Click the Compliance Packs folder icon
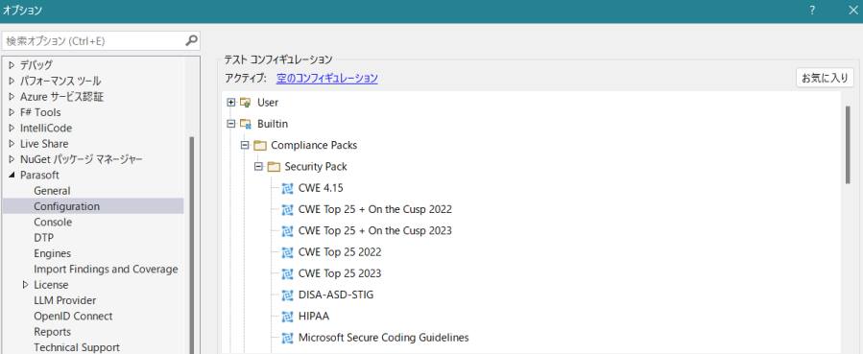Viewport: 863px width, 354px height. (x=260, y=146)
